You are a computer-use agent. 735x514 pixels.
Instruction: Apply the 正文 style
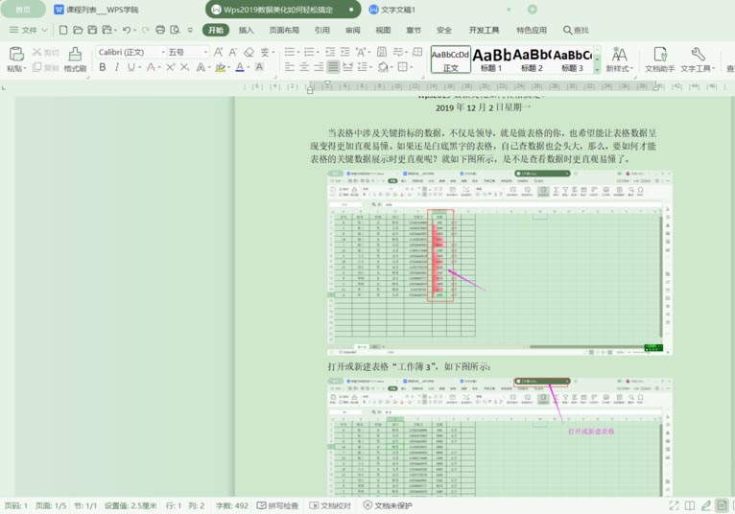tap(450, 59)
